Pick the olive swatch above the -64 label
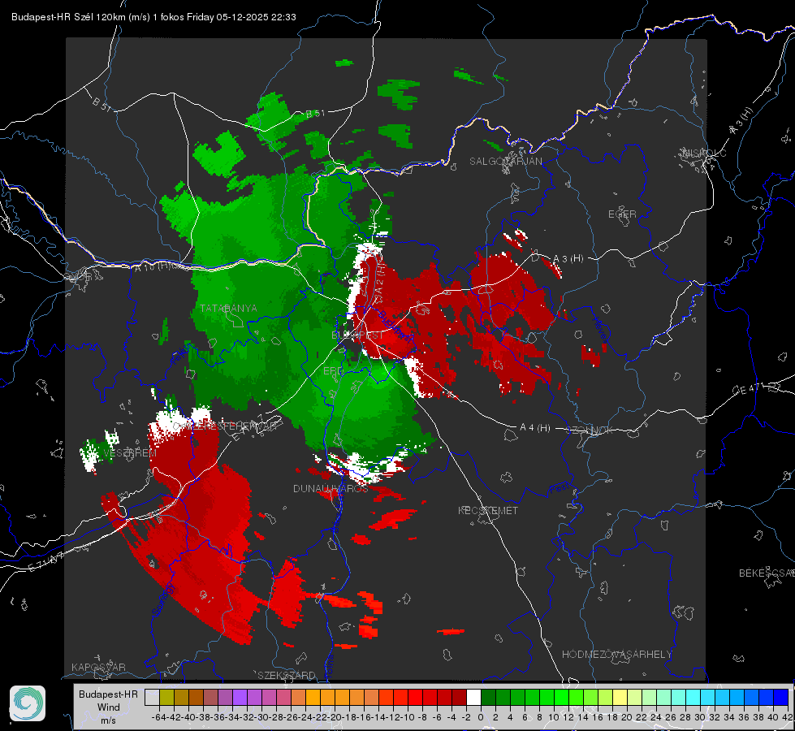The width and height of the screenshot is (795, 731). [x=166, y=697]
